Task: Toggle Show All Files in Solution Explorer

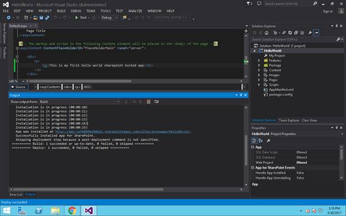Action: pyautogui.click(x=302, y=33)
